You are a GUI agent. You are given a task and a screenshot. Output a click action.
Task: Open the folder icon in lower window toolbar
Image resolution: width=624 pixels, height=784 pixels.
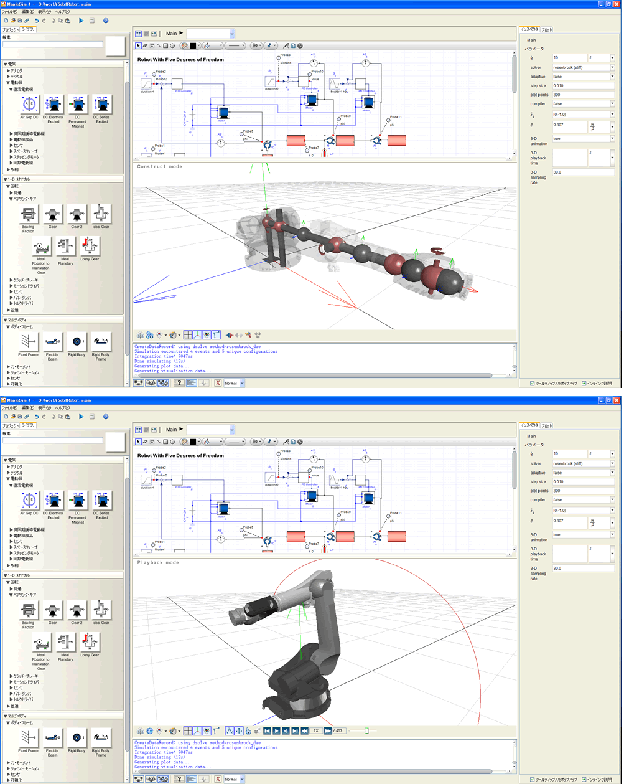pyautogui.click(x=12, y=417)
